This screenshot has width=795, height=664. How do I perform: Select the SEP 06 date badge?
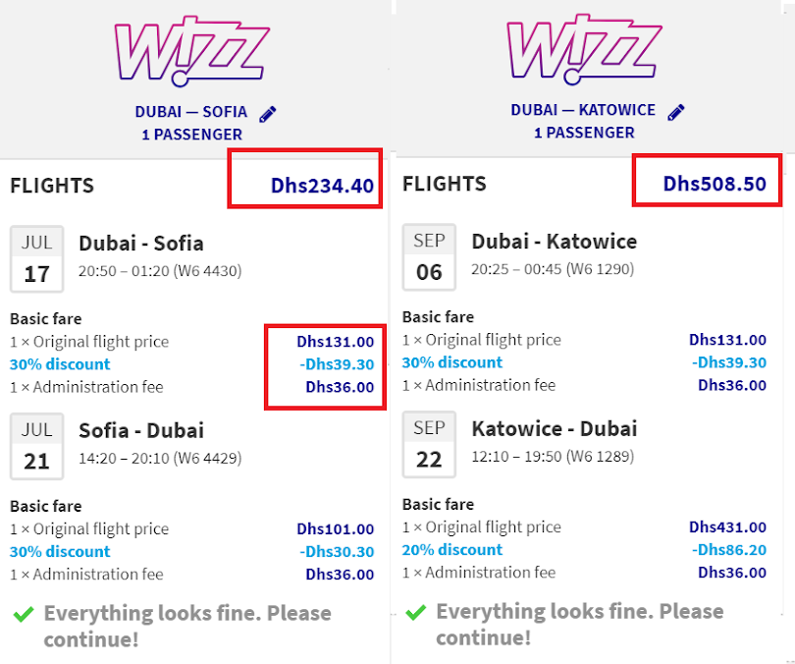429,257
